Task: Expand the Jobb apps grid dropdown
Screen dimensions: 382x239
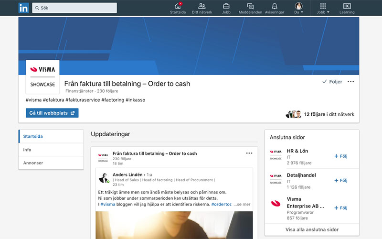Action: click(323, 8)
